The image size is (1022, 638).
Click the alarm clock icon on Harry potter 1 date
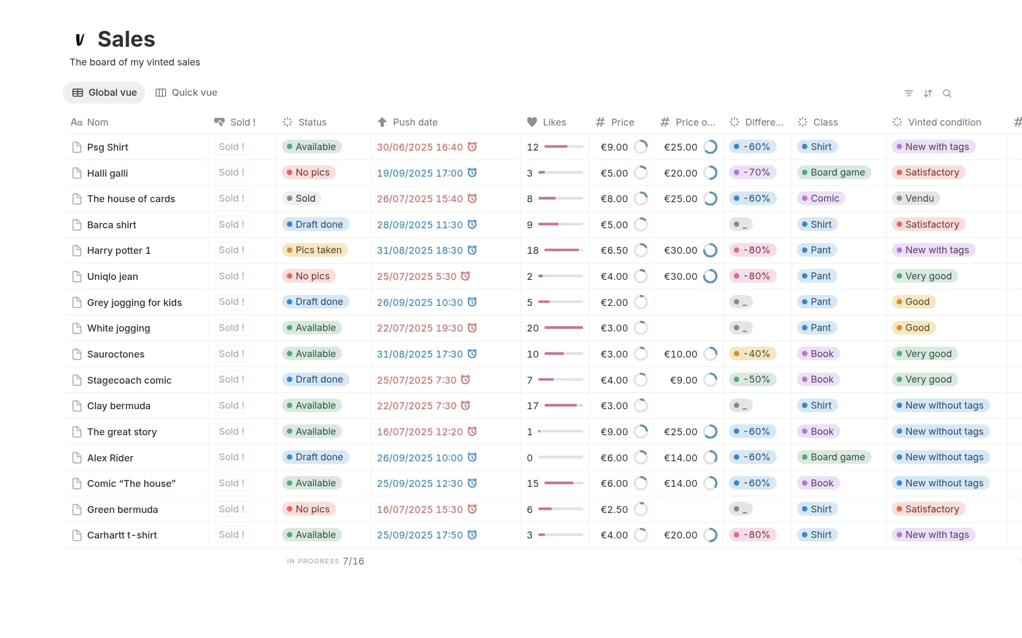[x=473, y=250]
